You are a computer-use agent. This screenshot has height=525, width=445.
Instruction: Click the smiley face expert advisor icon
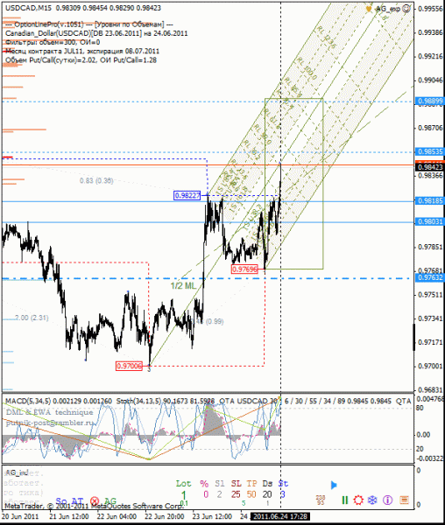tap(406, 9)
